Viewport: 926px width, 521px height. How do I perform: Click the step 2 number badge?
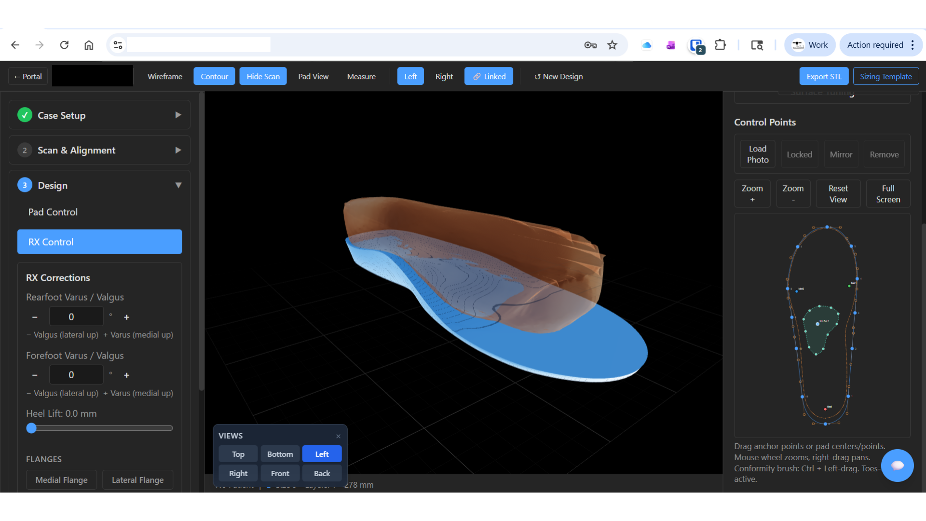(25, 150)
